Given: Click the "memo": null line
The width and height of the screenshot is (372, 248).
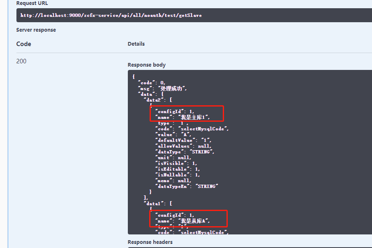Looking at the screenshot, I should [x=173, y=181].
